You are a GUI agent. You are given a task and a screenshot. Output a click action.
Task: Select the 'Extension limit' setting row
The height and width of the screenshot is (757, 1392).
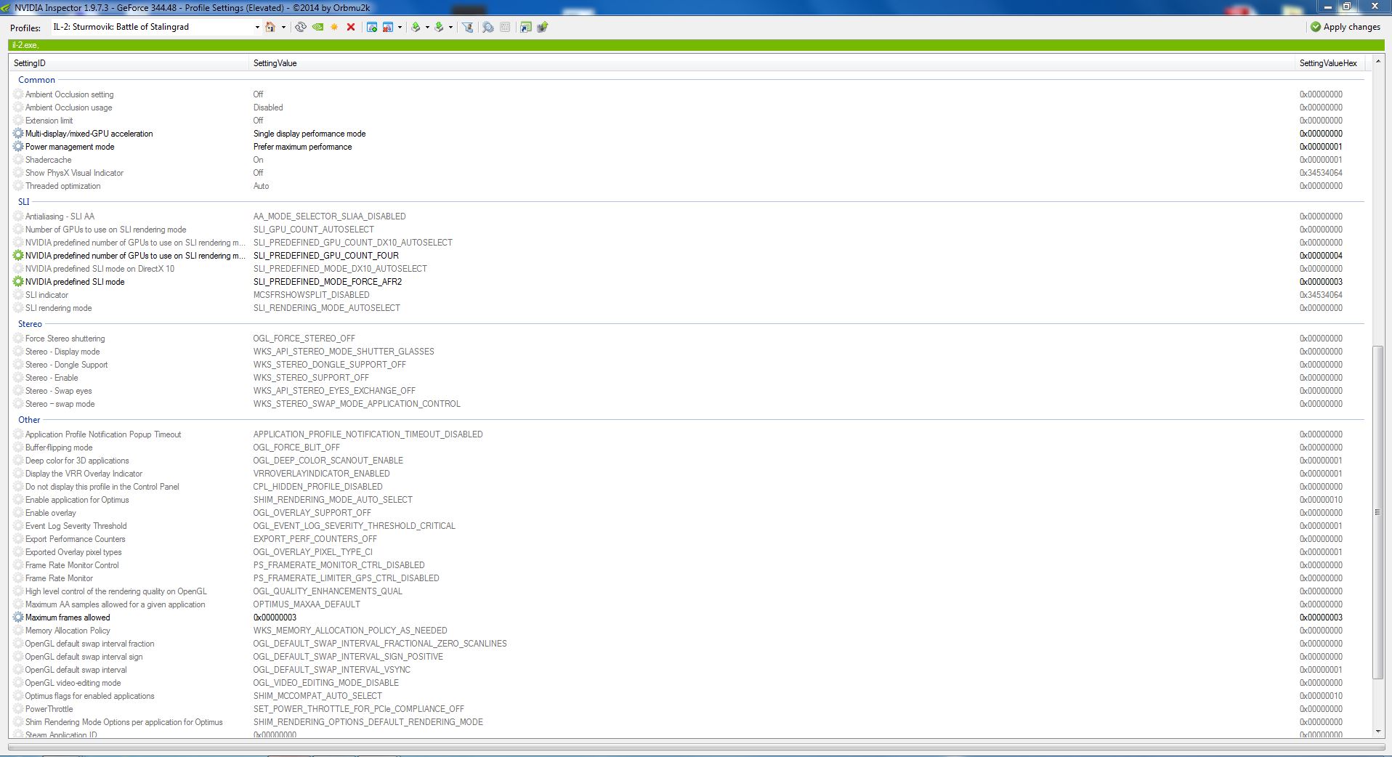(x=688, y=121)
